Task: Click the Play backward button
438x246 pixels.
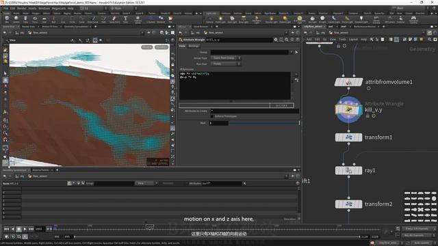Action: pos(12,229)
